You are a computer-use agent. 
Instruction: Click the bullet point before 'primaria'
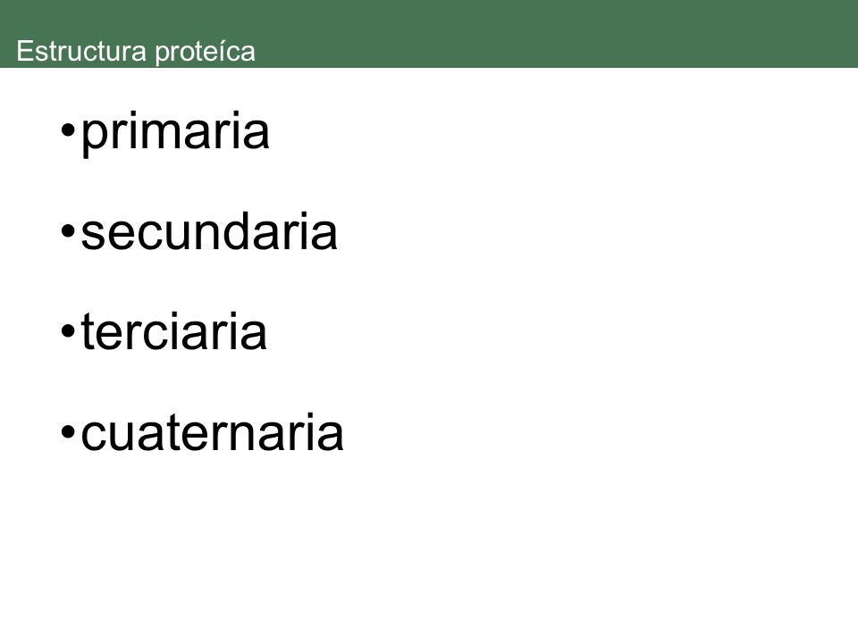click(68, 131)
